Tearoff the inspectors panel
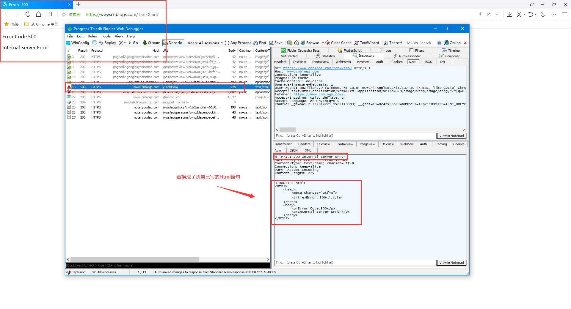The width and height of the screenshot is (571, 309). (x=393, y=43)
